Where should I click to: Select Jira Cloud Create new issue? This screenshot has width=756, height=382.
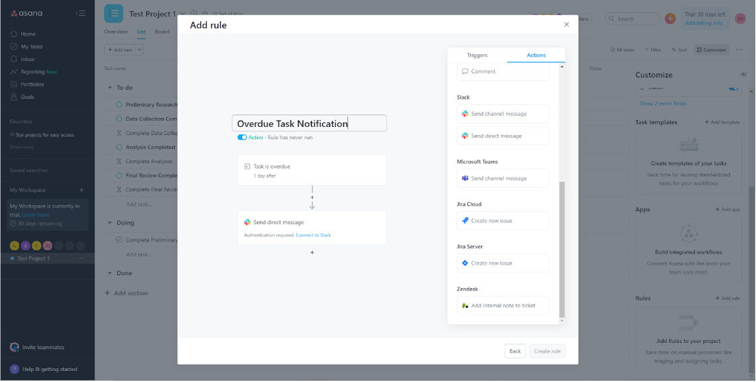coord(503,221)
